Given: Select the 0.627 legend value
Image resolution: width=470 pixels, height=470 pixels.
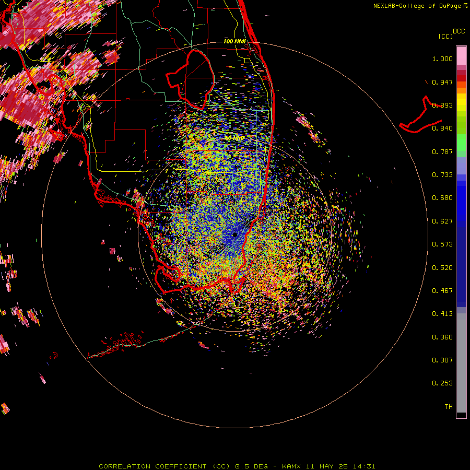Looking at the screenshot, I should tap(442, 221).
